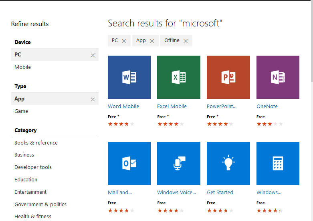Screen dimensions: 313x221
Task: Filter by Education category
Action: [26, 179]
